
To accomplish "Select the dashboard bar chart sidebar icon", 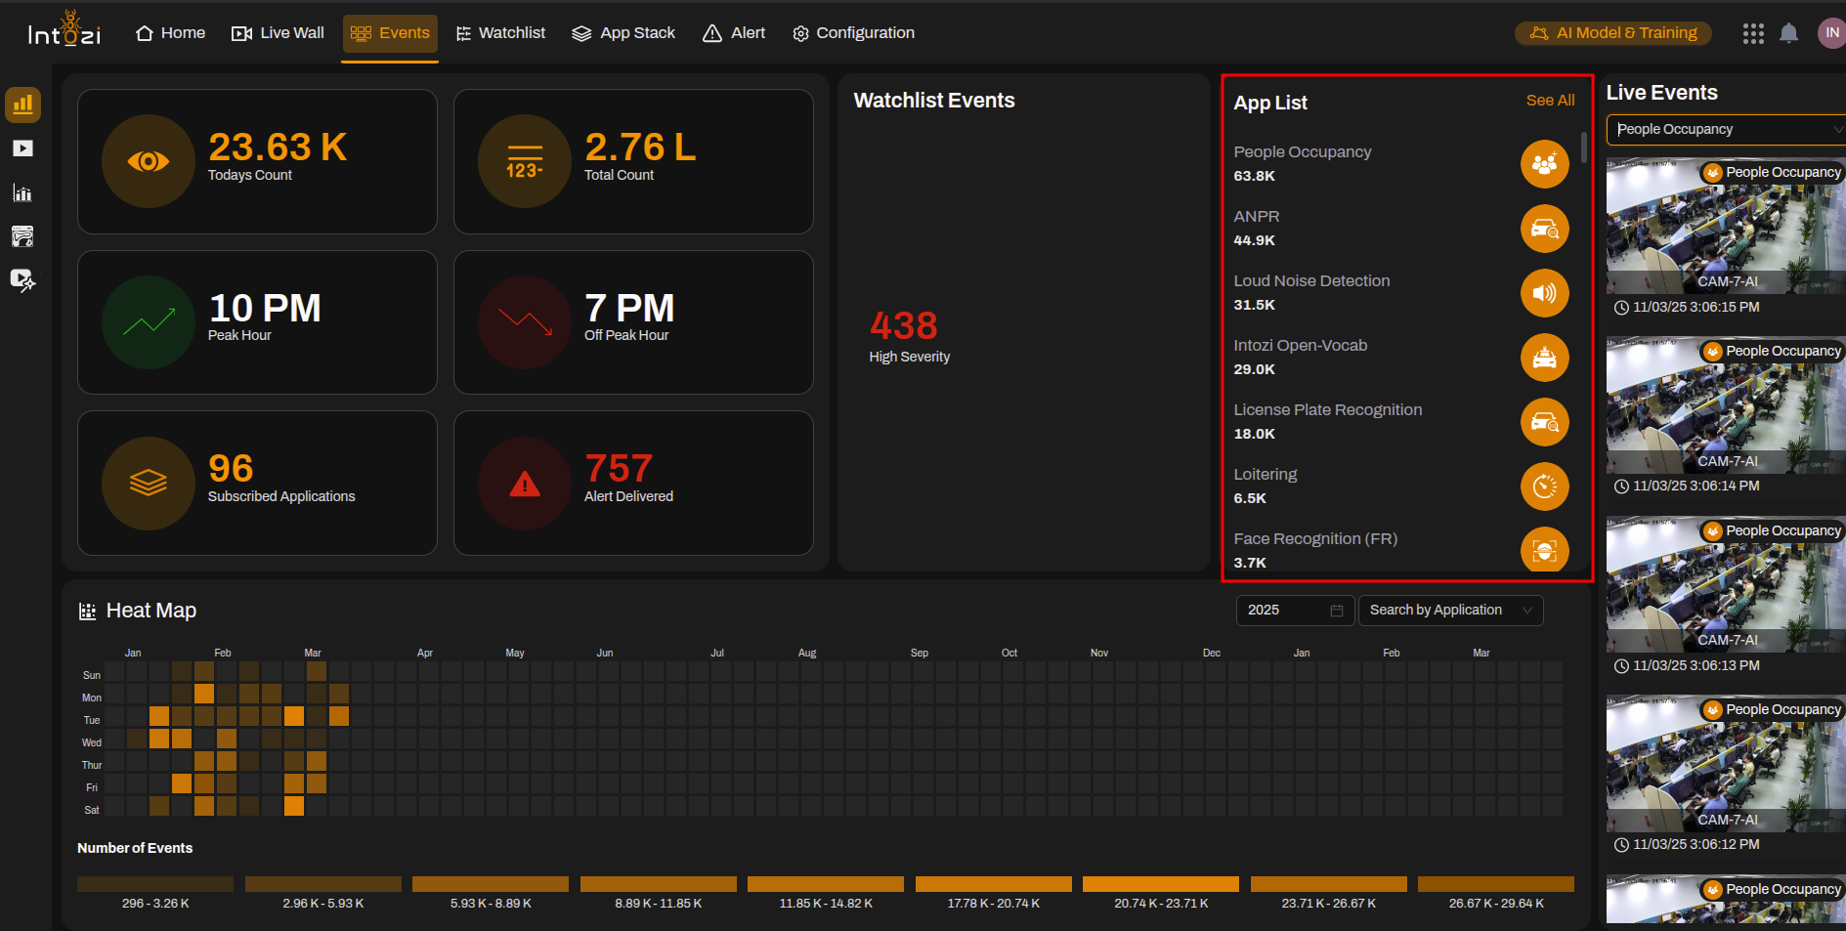I will pos(22,104).
